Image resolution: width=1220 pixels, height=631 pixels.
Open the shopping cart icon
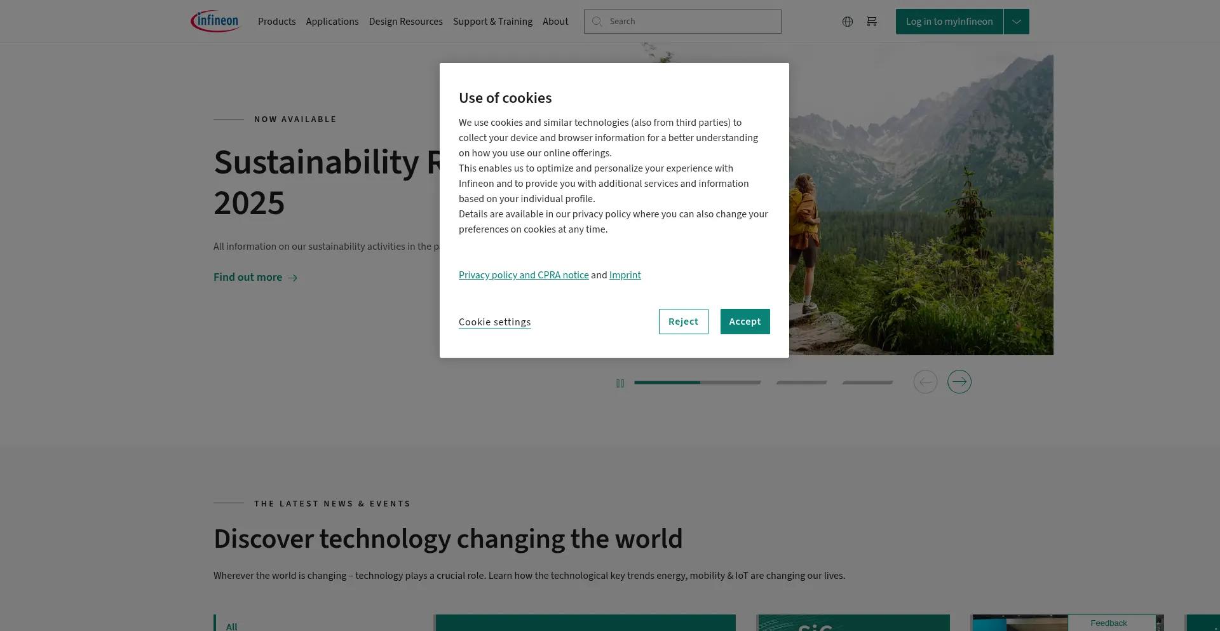872,21
